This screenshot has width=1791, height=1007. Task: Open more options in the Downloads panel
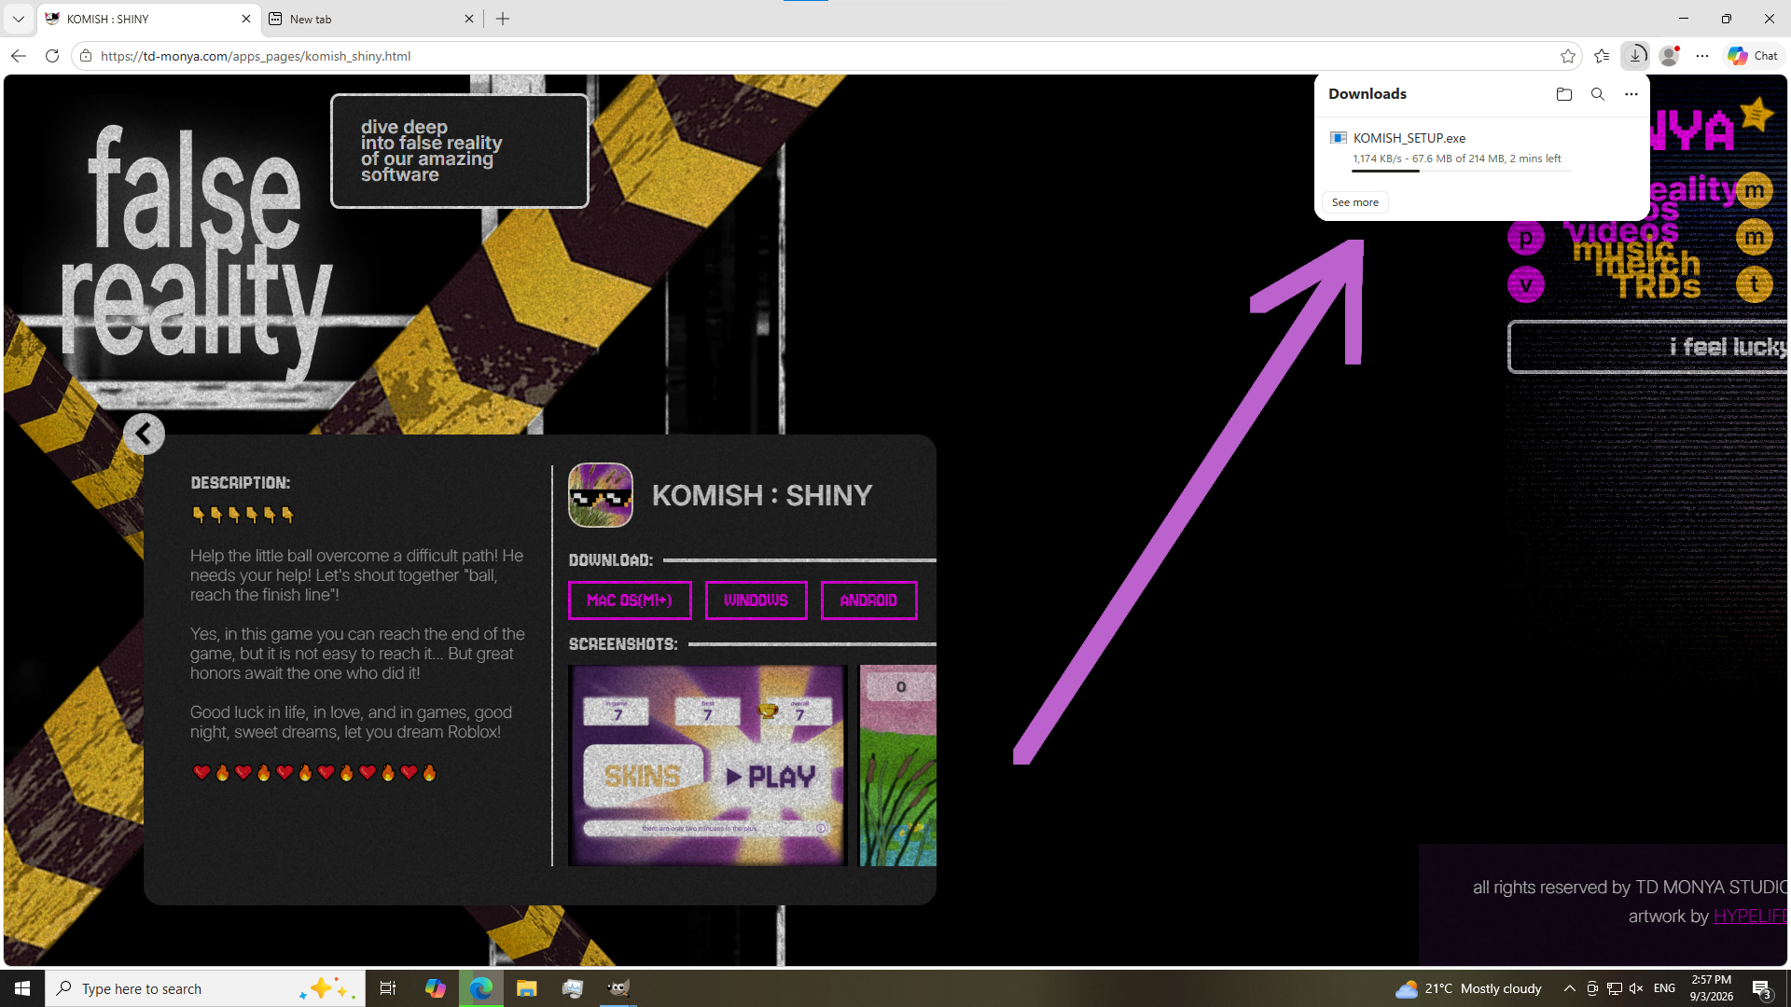[1631, 94]
